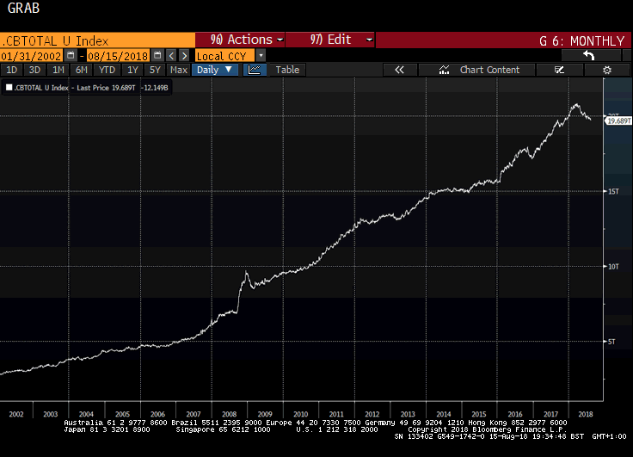Click the 5T y-axis label

(x=611, y=342)
